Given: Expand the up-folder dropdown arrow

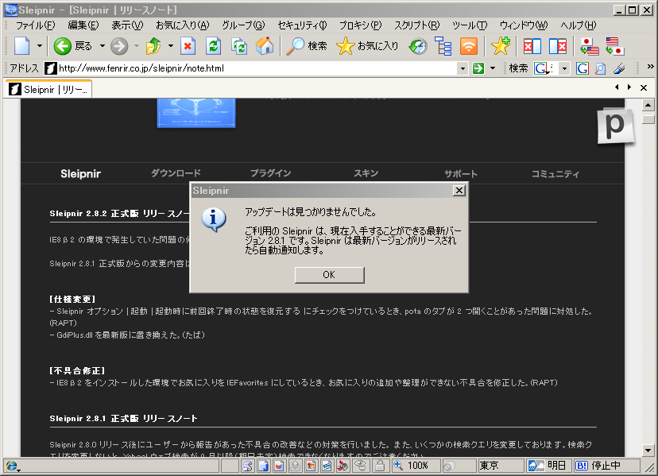Looking at the screenshot, I should (x=170, y=46).
